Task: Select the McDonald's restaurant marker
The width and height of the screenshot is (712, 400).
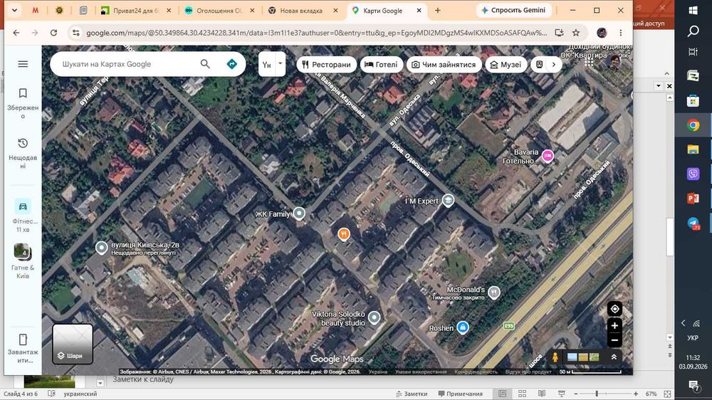Action: (x=494, y=293)
